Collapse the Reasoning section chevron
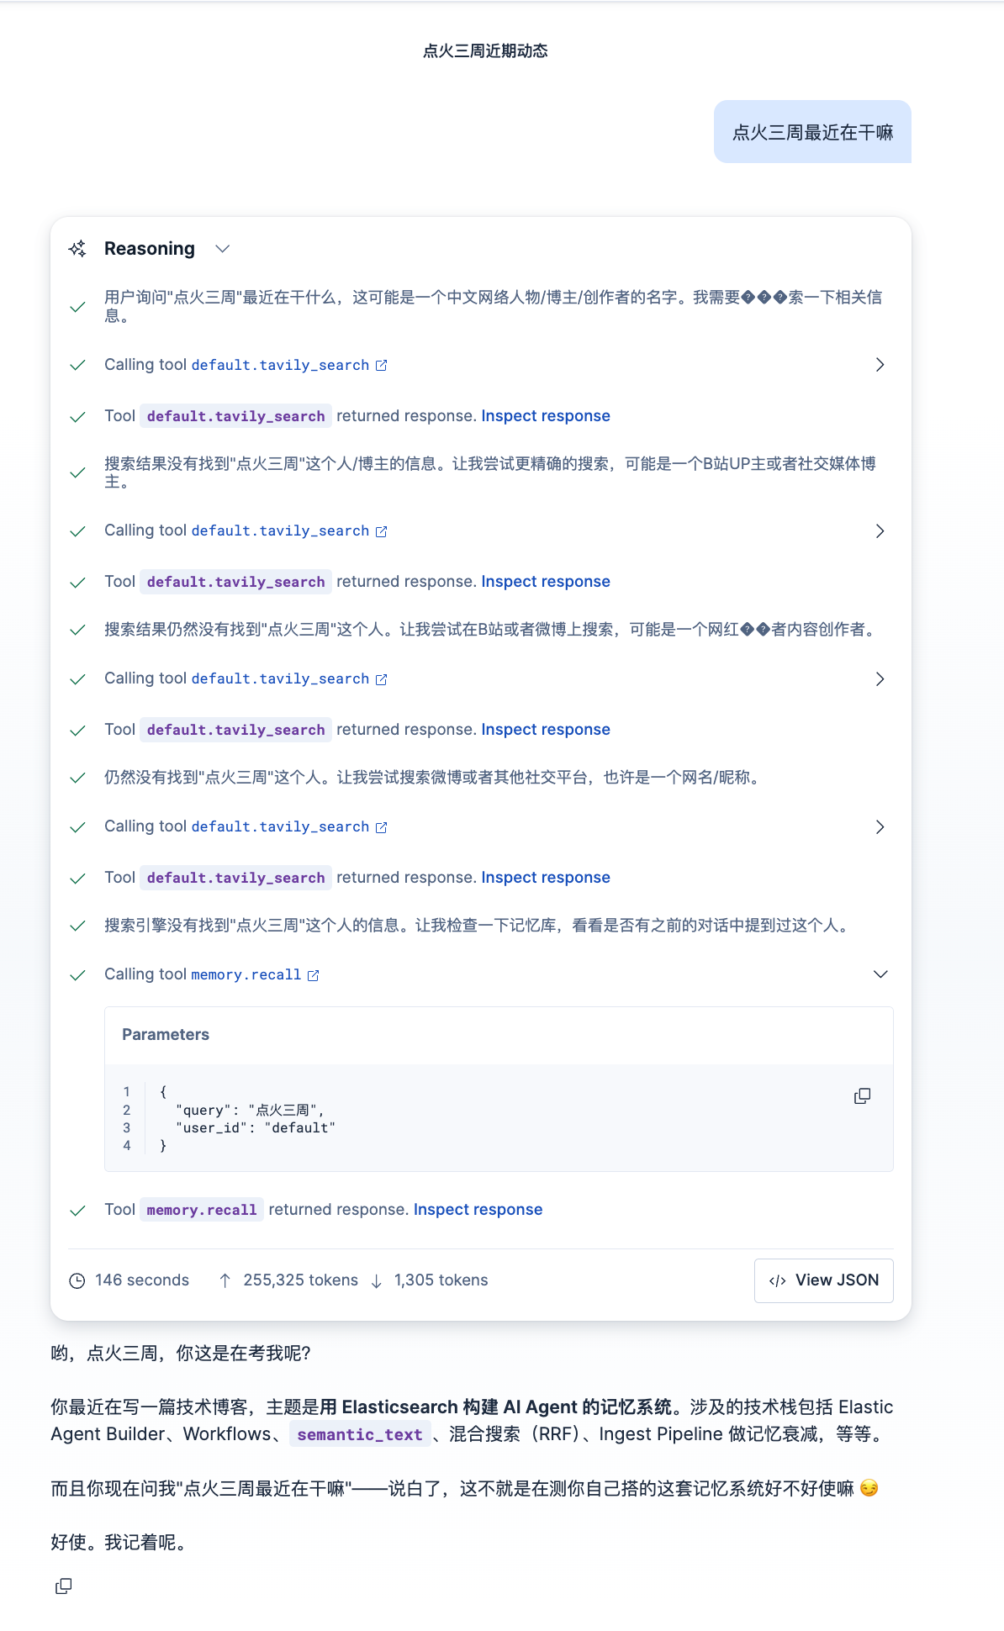 click(x=222, y=249)
